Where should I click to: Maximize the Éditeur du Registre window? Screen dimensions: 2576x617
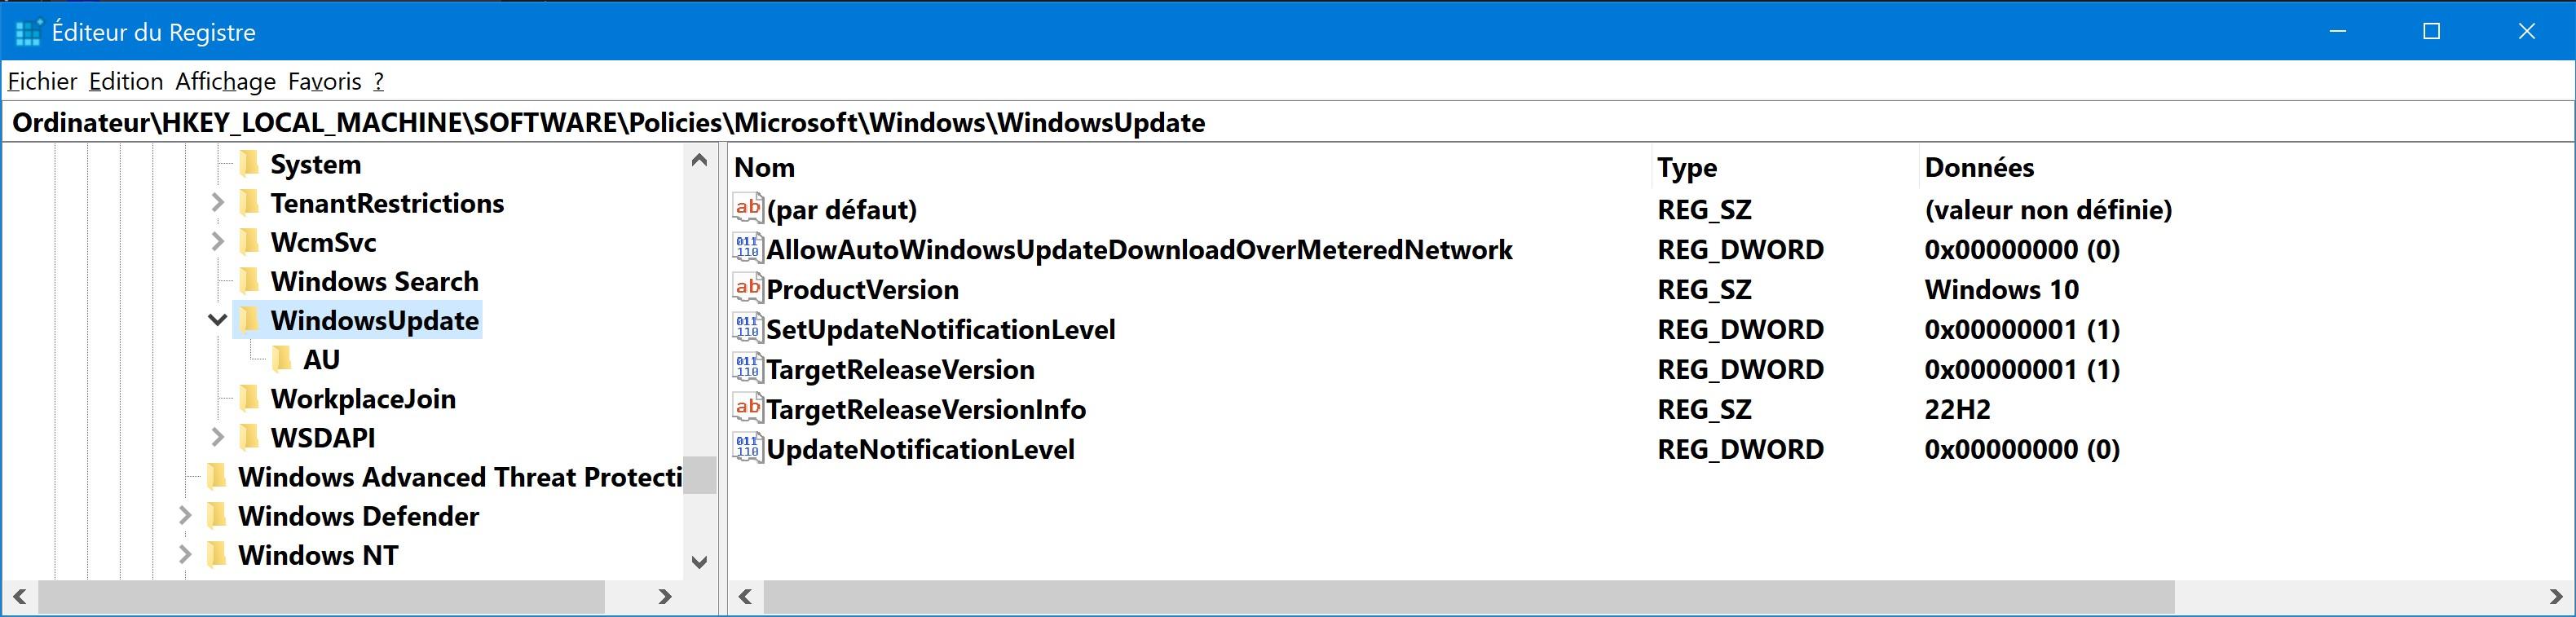point(2432,31)
